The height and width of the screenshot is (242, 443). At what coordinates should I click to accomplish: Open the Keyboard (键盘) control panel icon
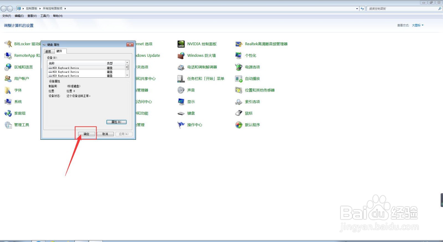click(x=181, y=113)
